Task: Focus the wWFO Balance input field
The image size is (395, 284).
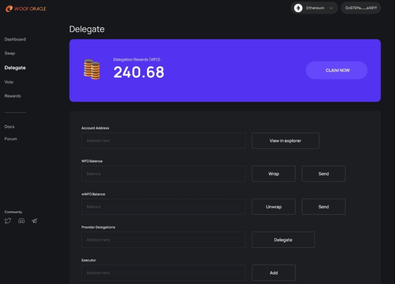Action: (x=163, y=207)
